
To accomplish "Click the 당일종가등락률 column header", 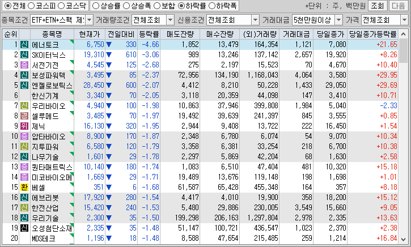I will click(x=372, y=34).
